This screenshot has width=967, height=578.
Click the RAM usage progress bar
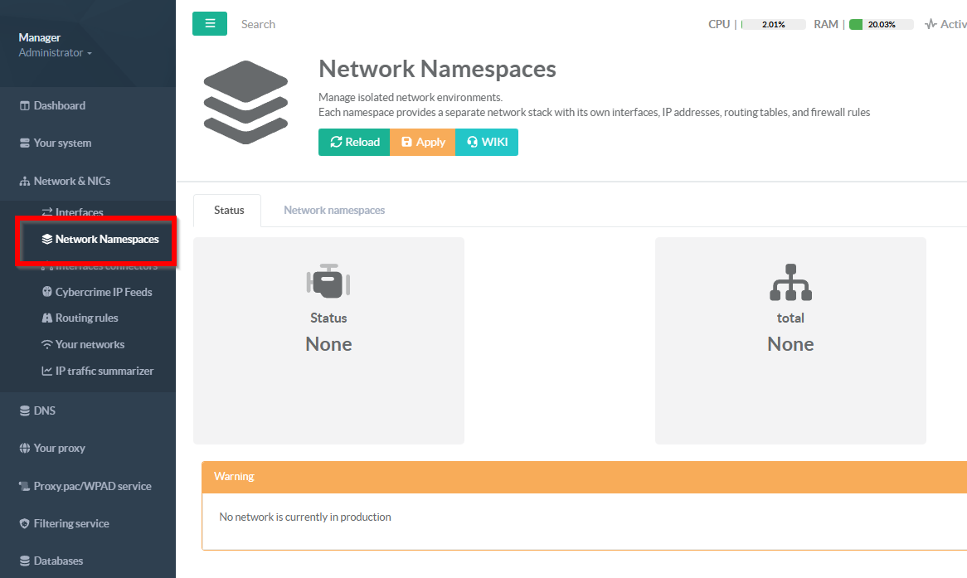click(881, 25)
